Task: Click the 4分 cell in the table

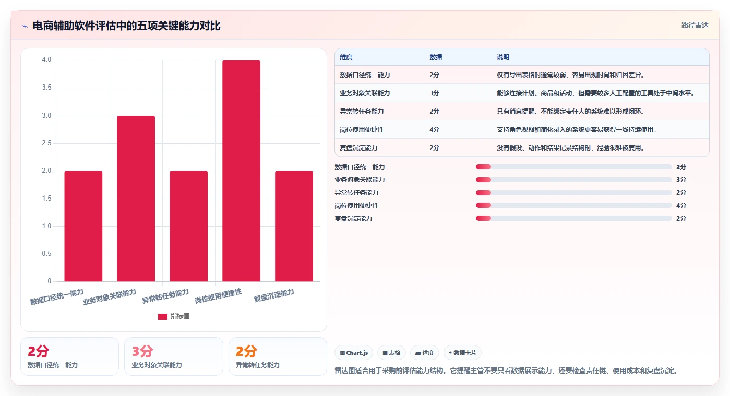Action: pyautogui.click(x=434, y=130)
